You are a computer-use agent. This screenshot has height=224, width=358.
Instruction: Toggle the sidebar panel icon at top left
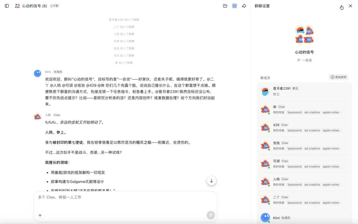(7, 6)
